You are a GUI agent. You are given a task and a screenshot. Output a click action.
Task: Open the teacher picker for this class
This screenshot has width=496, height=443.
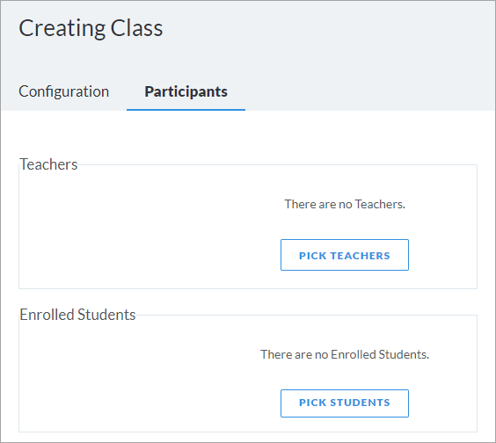pyautogui.click(x=345, y=255)
